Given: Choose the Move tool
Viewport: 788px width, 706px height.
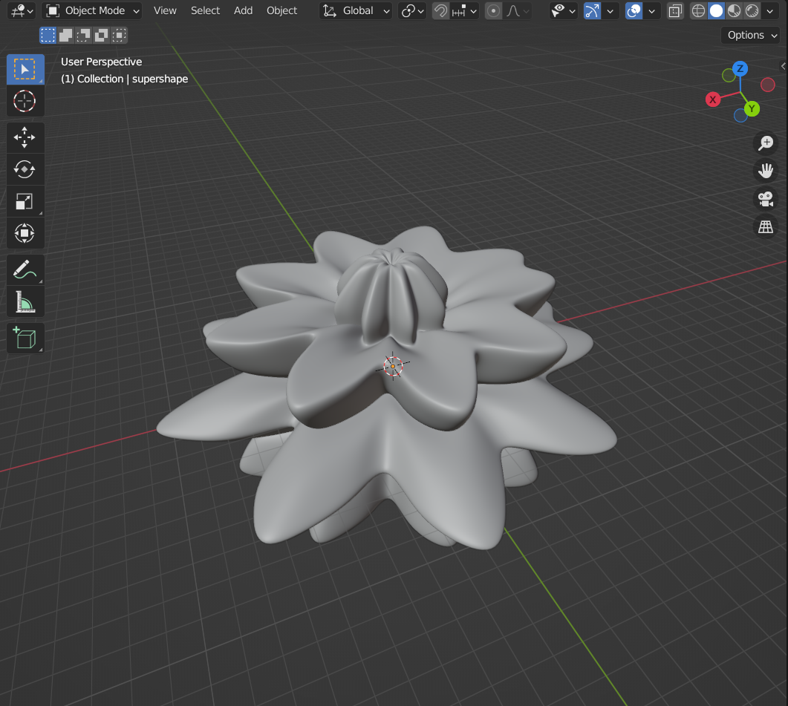Looking at the screenshot, I should click(x=25, y=137).
